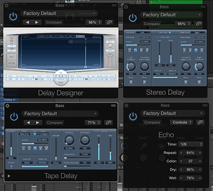Click Compare in Stereo Delay
The height and width of the screenshot is (191, 213).
(x=152, y=24)
